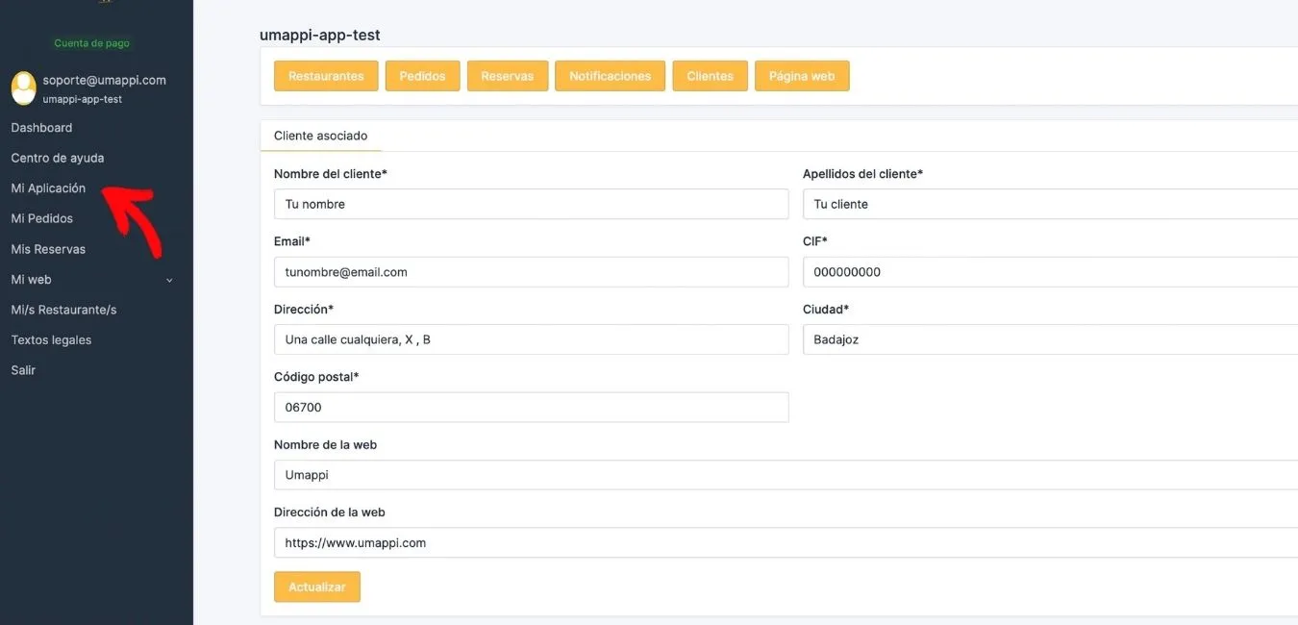This screenshot has height=625, width=1298.
Task: Open Mi/s Restaurante/s section
Action: pos(63,310)
